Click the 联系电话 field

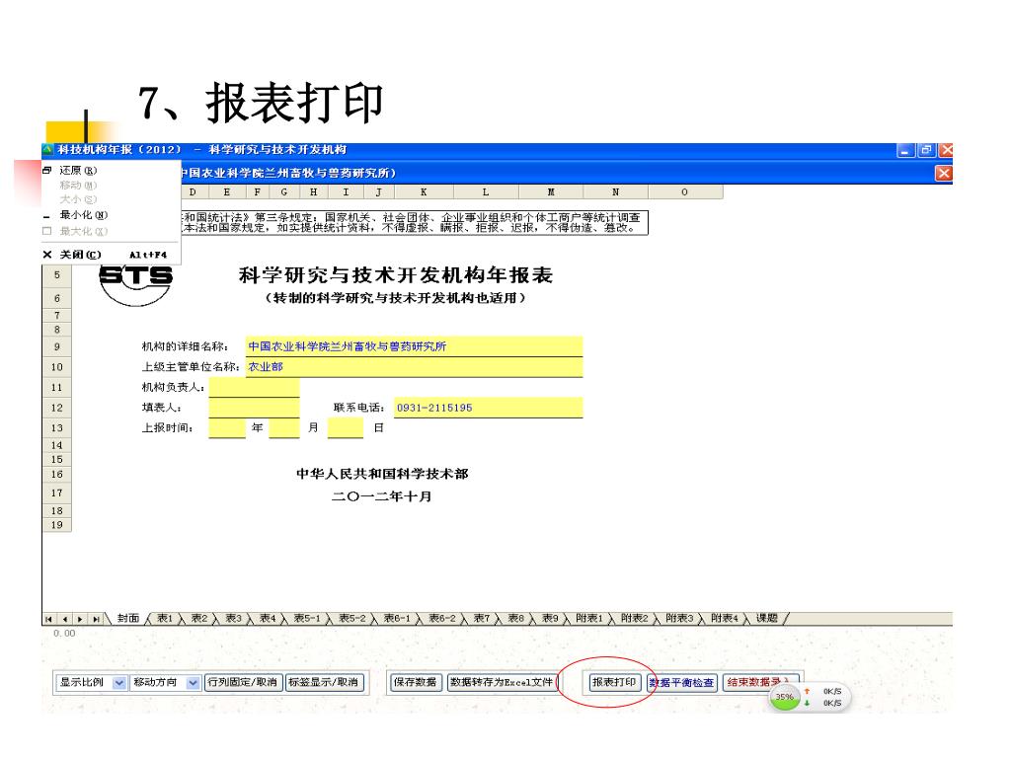[488, 408]
